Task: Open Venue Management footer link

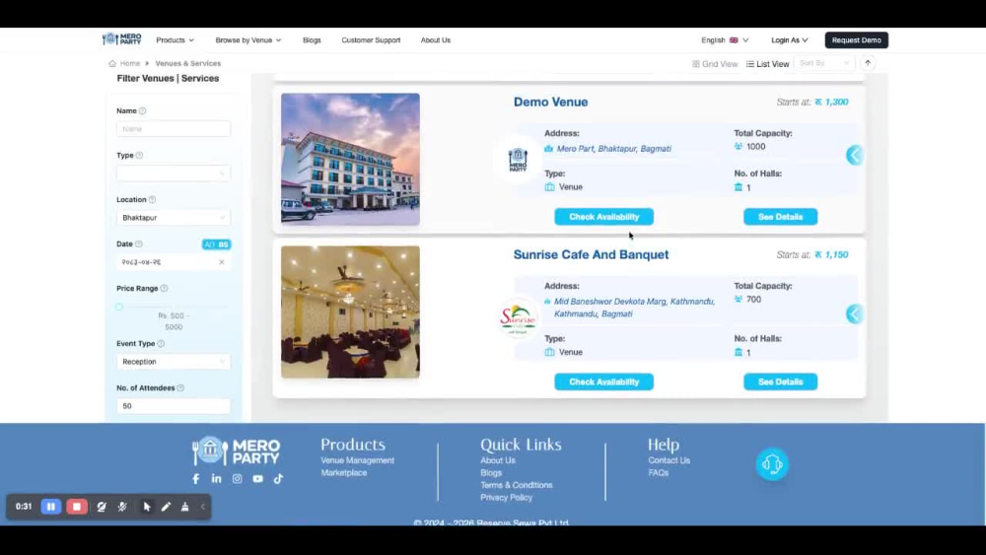Action: click(x=358, y=460)
